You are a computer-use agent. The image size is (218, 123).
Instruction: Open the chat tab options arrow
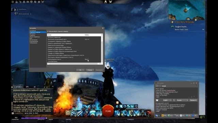[45, 87]
